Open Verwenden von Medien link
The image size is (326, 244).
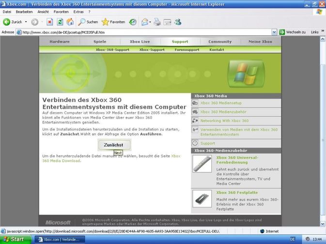(239, 132)
